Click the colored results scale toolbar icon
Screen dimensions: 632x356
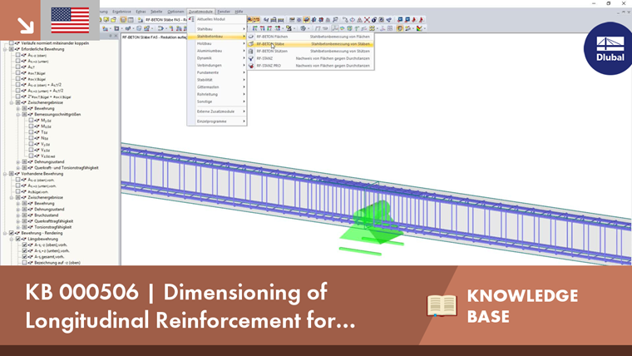(x=419, y=28)
